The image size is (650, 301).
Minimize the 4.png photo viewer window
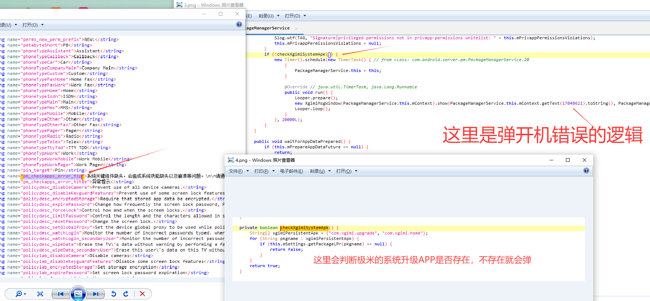click(x=551, y=160)
